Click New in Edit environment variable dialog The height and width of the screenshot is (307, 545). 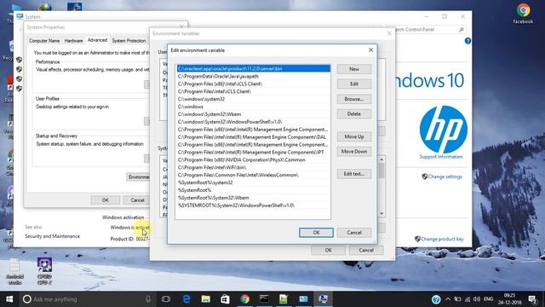(354, 69)
